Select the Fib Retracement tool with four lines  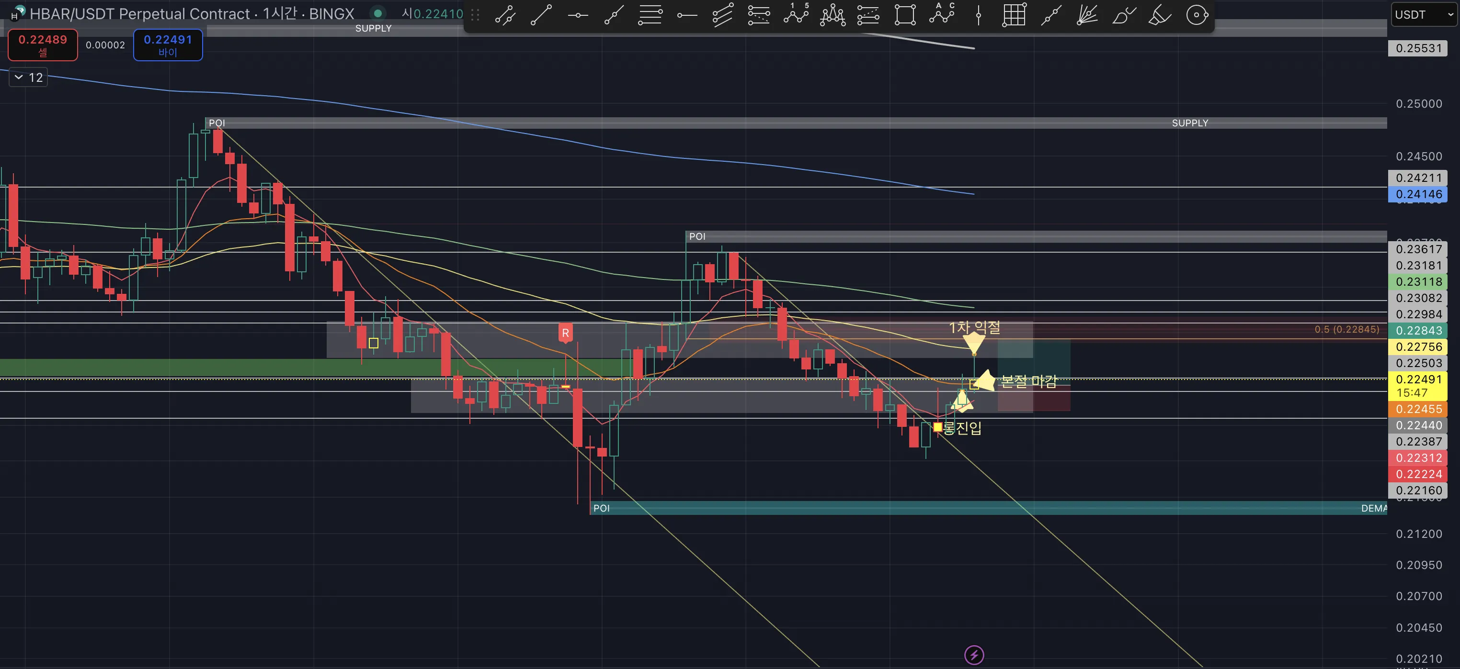click(650, 15)
